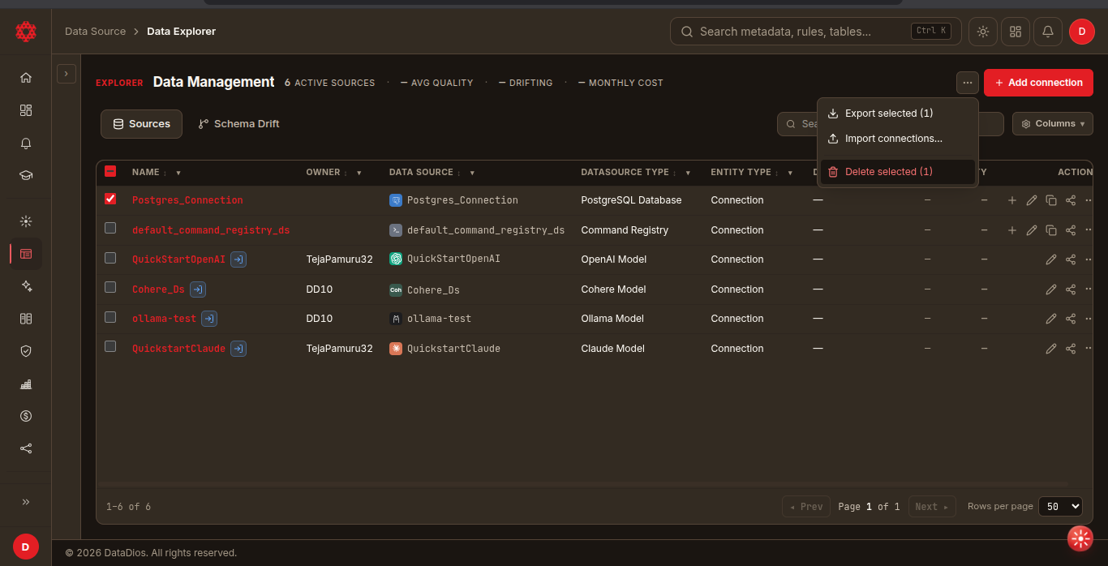Open the ENTITY TYPE column filter arrow
This screenshot has height=566, width=1108.
pos(790,173)
